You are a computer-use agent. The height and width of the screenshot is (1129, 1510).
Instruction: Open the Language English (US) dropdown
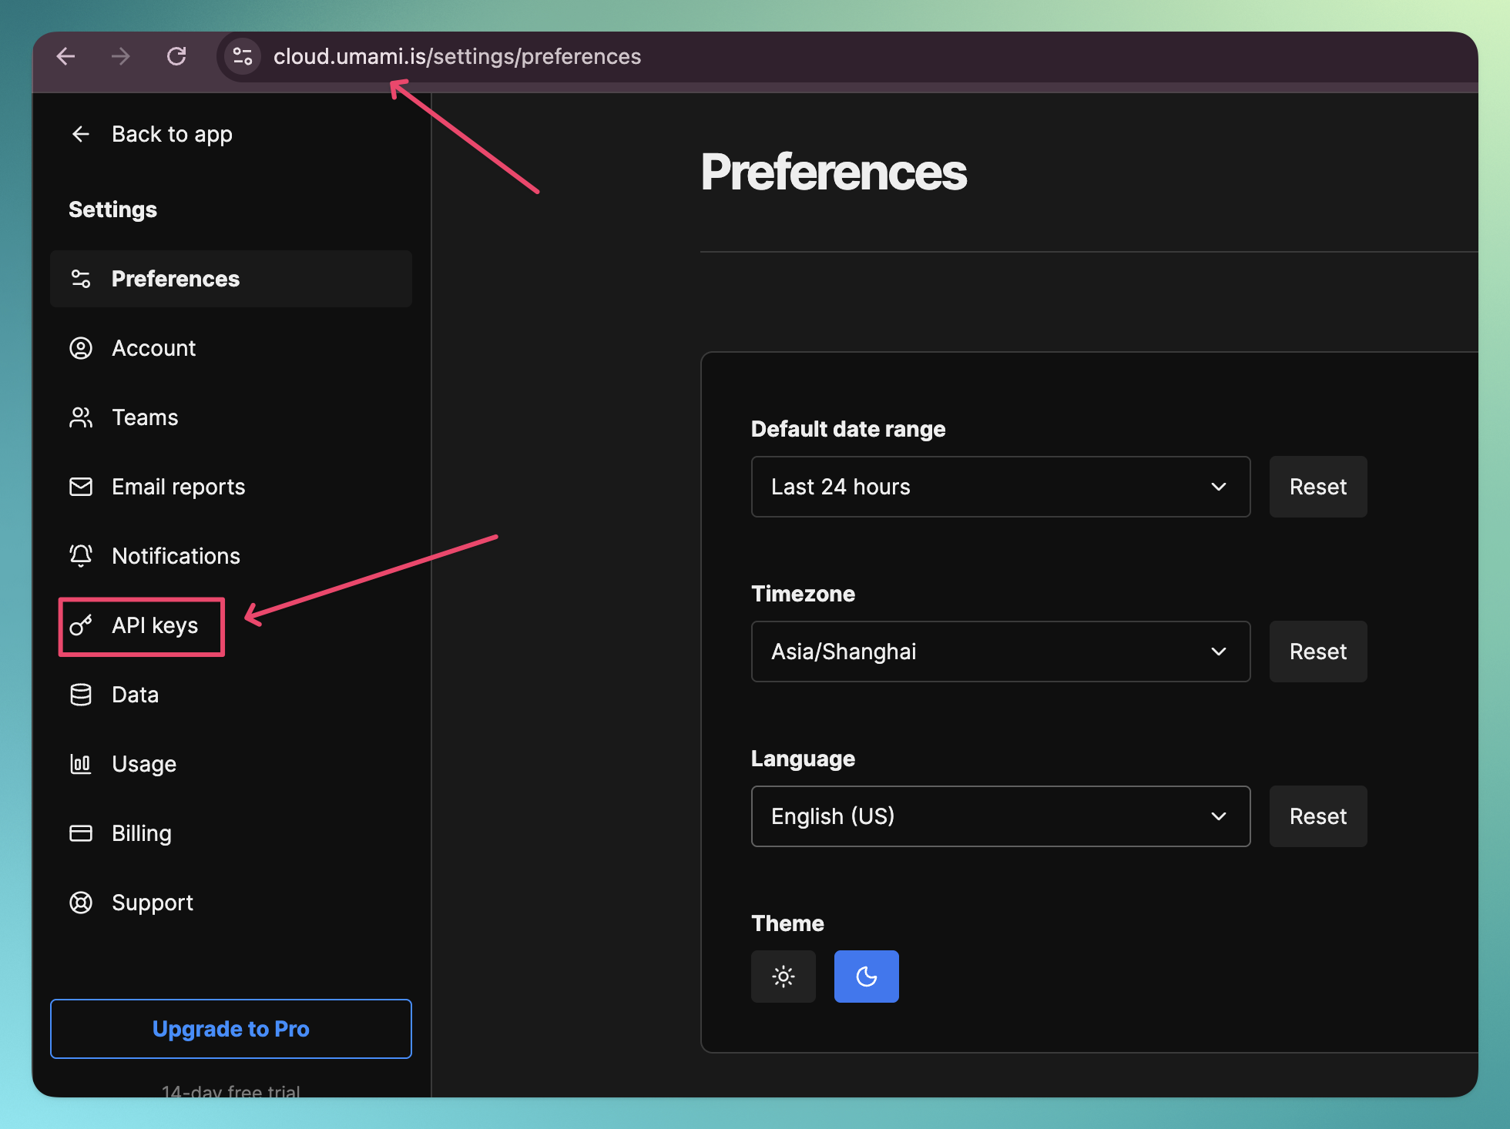1000,816
